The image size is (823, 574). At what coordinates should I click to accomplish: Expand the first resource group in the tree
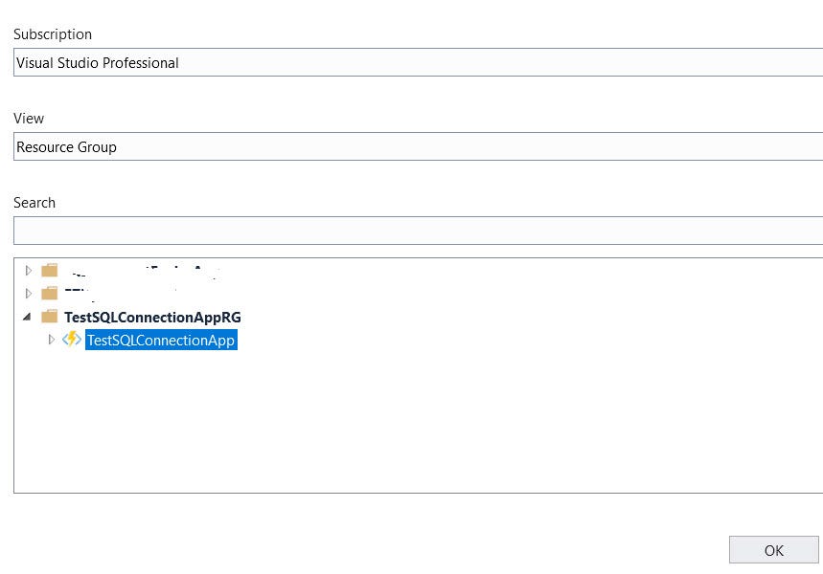28,271
